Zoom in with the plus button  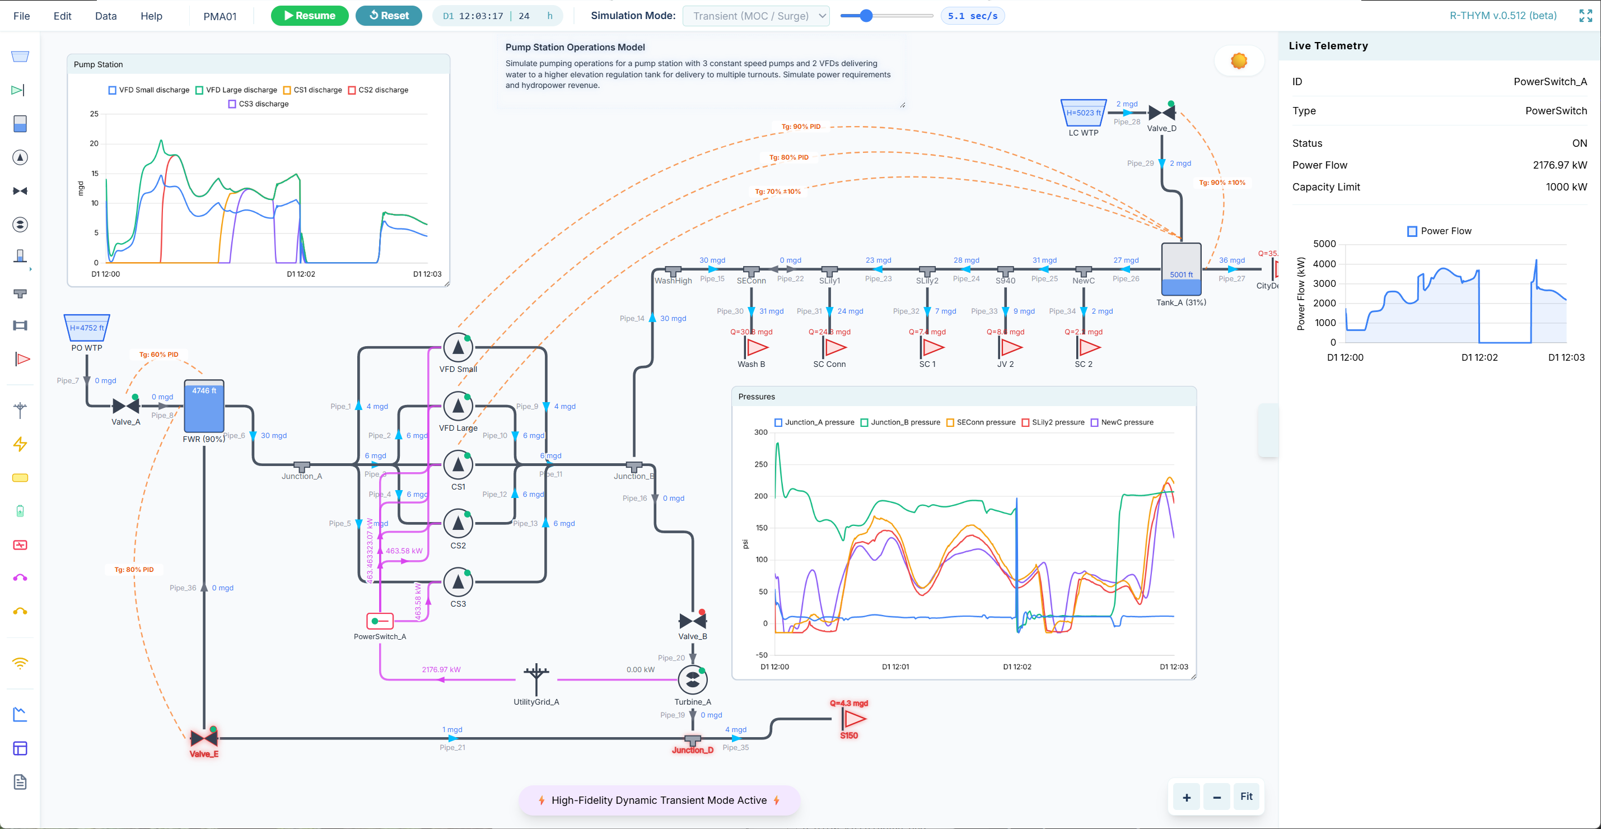tap(1186, 797)
